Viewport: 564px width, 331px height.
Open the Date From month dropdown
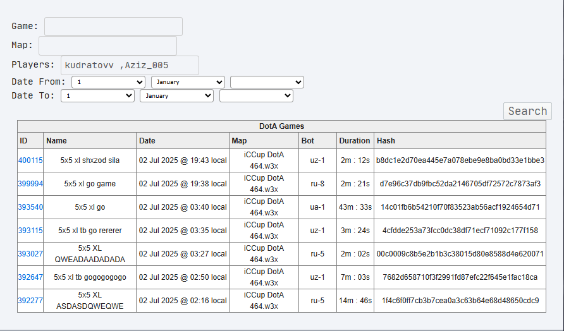[x=188, y=82]
